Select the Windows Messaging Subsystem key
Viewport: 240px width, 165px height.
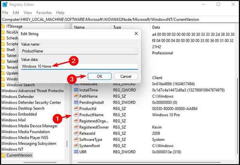tap(29, 143)
